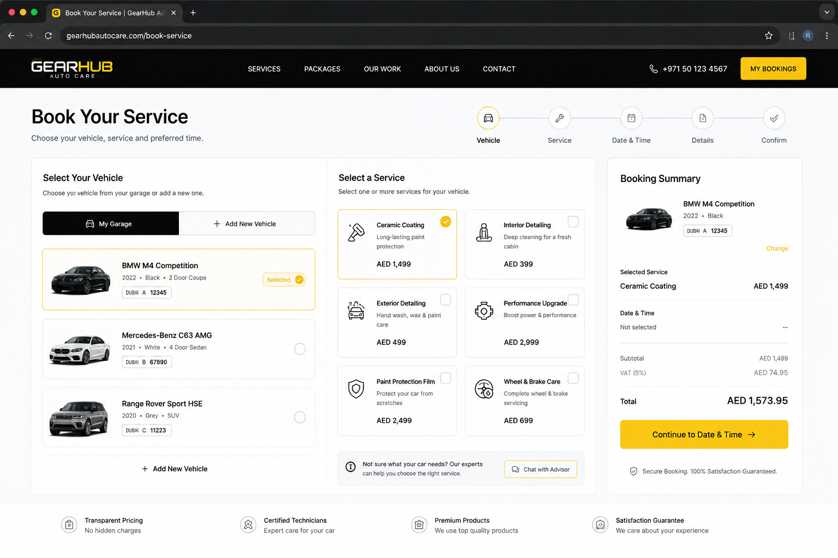Go back to the previous browser page
Viewport: 838px width, 558px height.
click(x=11, y=35)
